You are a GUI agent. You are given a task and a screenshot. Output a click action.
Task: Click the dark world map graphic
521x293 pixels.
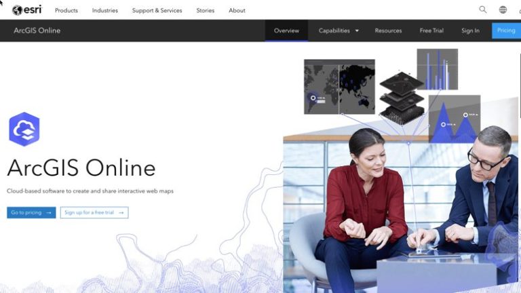click(339, 87)
